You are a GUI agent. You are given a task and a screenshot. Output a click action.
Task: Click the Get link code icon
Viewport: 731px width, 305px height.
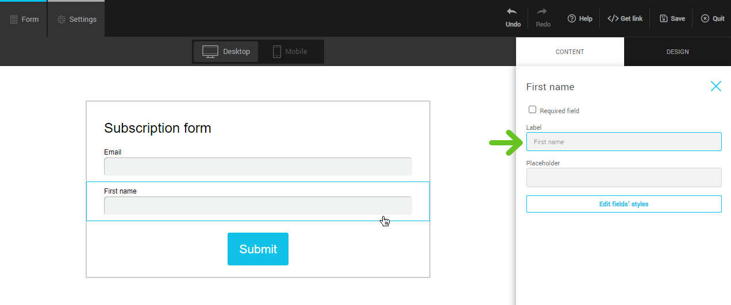(613, 18)
